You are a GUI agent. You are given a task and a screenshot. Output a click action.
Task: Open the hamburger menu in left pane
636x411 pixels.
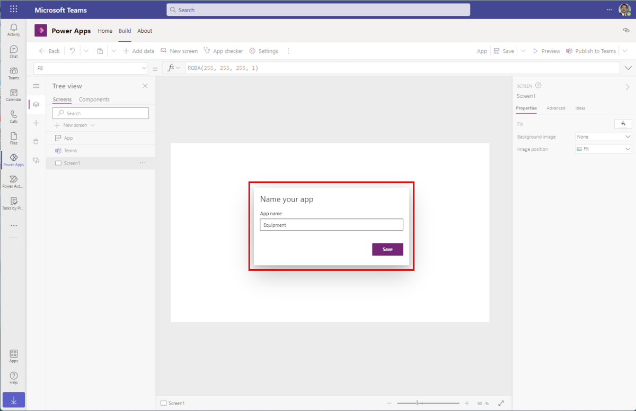(x=36, y=86)
